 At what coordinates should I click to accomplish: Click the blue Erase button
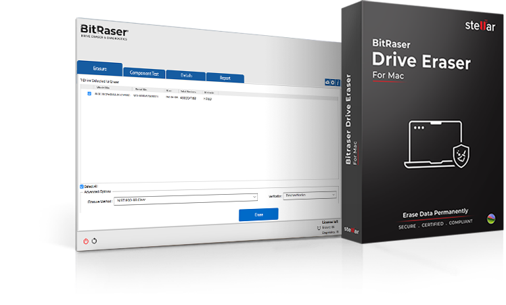tap(258, 214)
